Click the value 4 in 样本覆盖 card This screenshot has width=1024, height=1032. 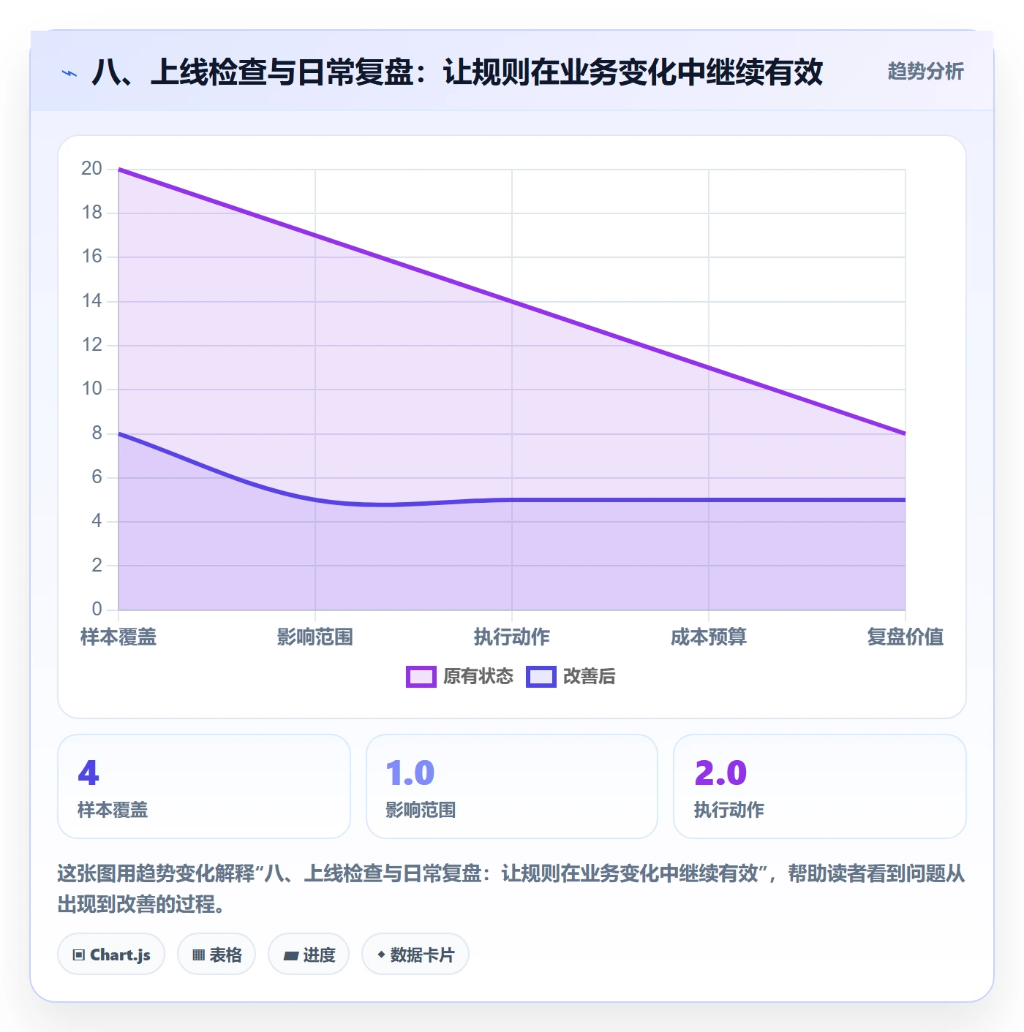pyautogui.click(x=89, y=773)
